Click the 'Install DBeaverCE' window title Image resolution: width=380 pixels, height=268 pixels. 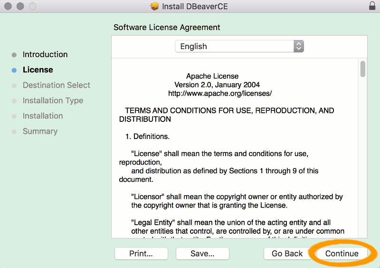[x=195, y=6]
